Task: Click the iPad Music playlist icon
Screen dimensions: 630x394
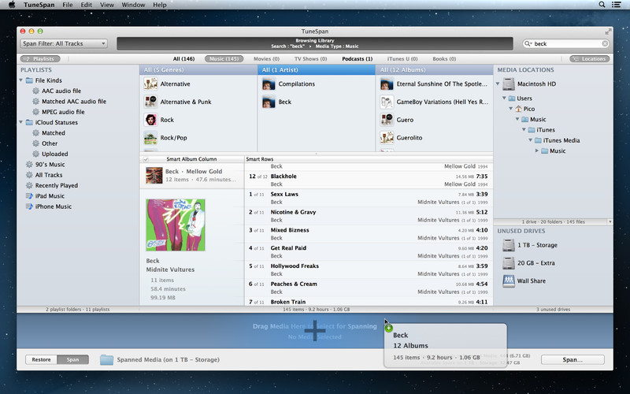Action: point(29,195)
